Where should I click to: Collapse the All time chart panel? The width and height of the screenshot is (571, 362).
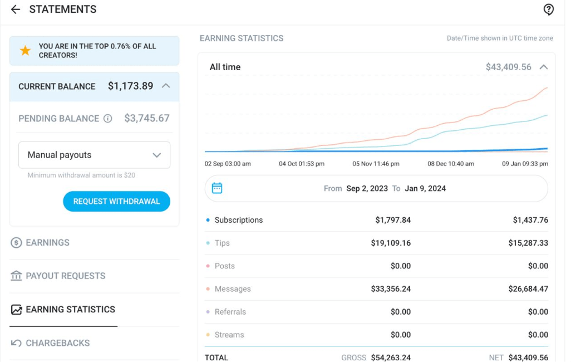(x=543, y=67)
